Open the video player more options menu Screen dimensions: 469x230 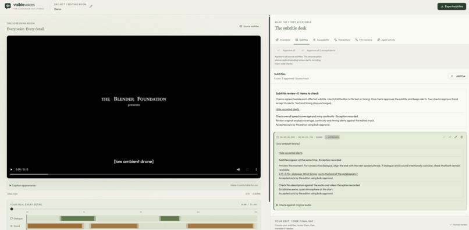coord(256,169)
